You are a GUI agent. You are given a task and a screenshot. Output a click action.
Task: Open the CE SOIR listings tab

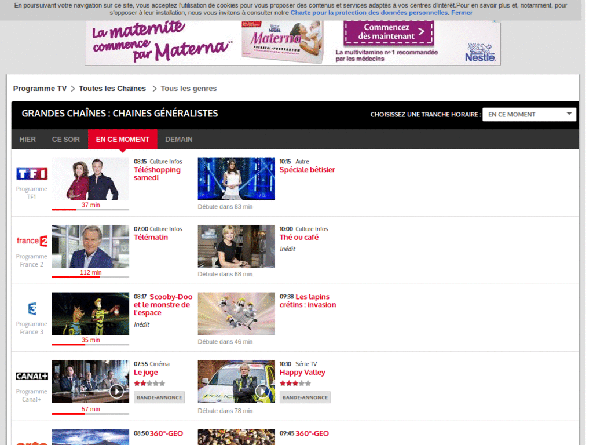65,139
